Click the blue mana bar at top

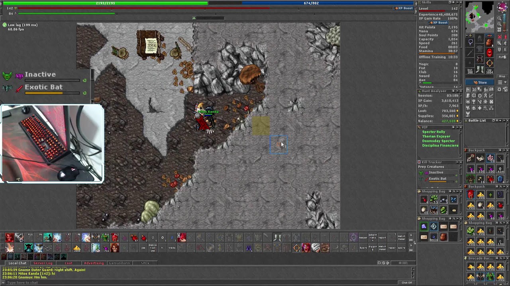311,3
